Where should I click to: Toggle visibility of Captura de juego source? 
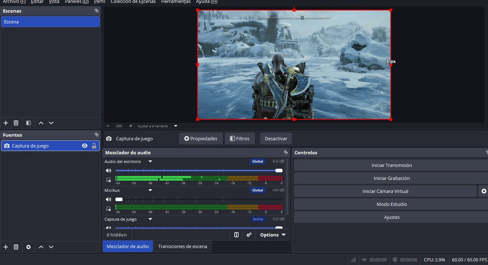click(84, 146)
